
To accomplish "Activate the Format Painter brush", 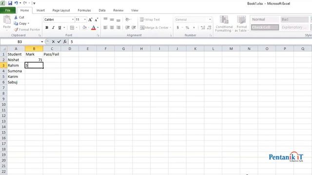I will [x=27, y=30].
